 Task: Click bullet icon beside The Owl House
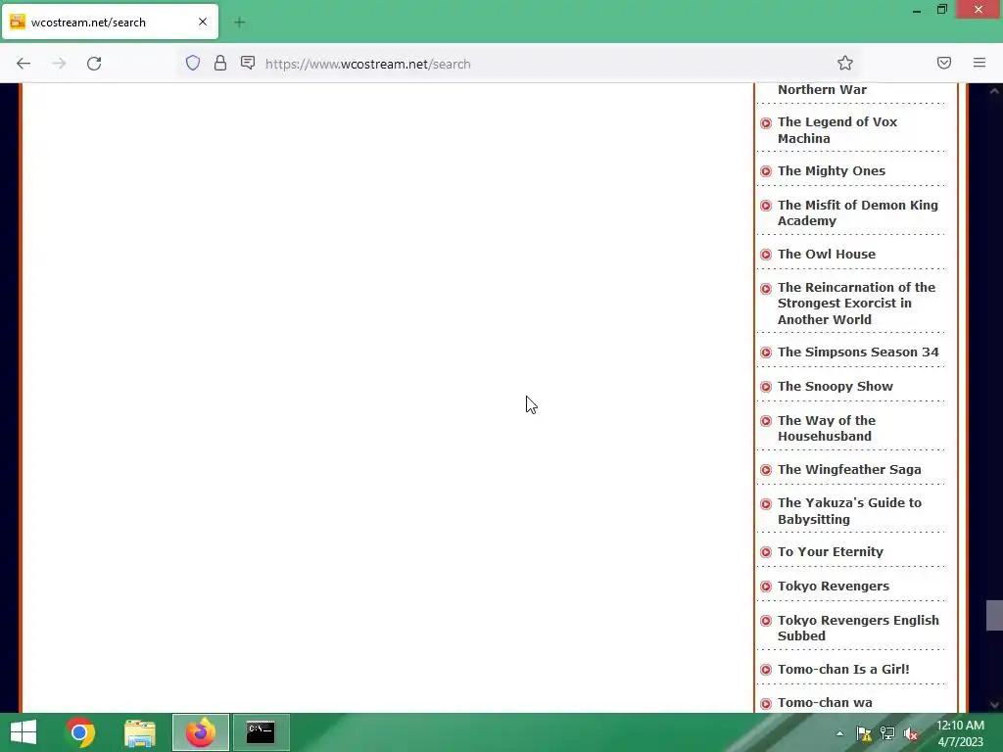coord(766,255)
